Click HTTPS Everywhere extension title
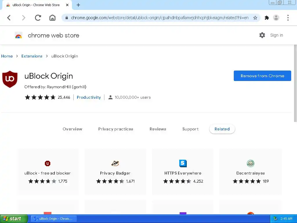Image resolution: width=297 pixels, height=223 pixels. click(x=183, y=173)
